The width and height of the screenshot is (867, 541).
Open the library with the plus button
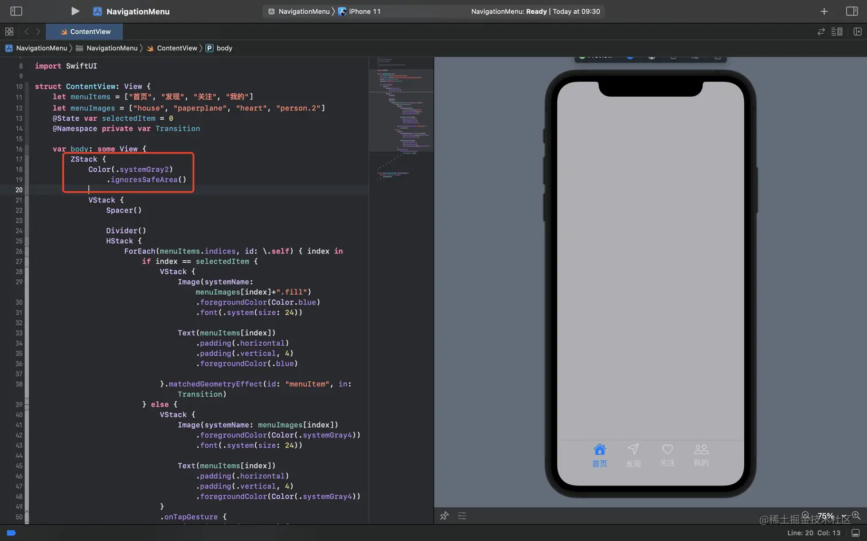(x=824, y=11)
